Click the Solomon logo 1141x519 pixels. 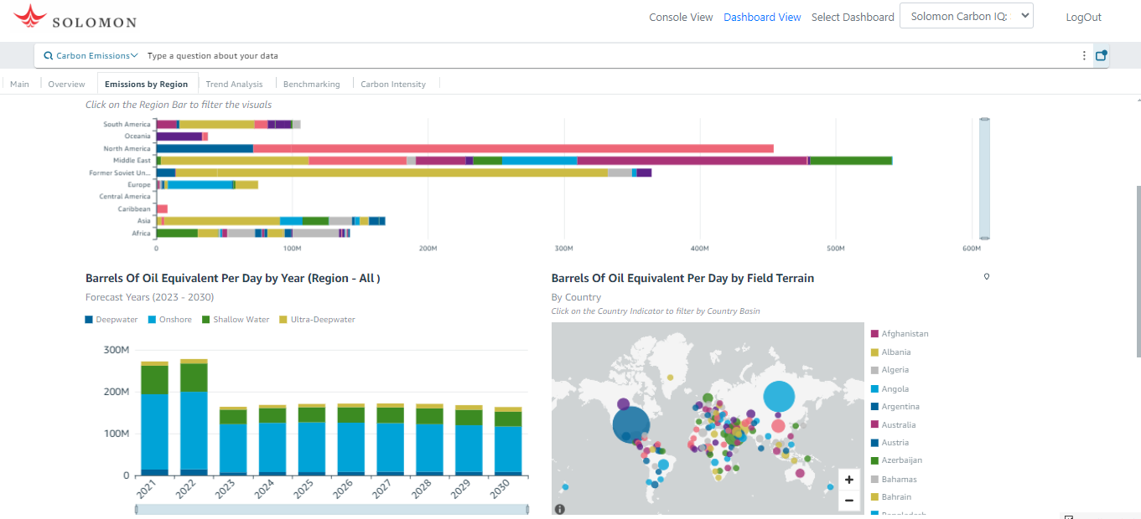75,18
